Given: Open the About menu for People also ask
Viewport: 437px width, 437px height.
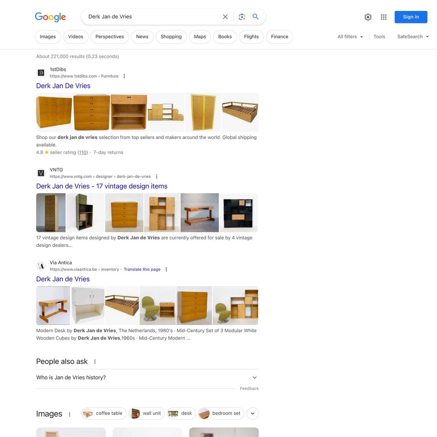Looking at the screenshot, I should (95, 361).
